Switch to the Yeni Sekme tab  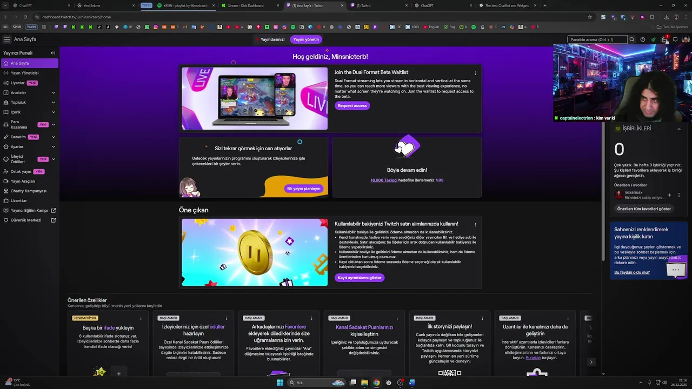pos(105,5)
